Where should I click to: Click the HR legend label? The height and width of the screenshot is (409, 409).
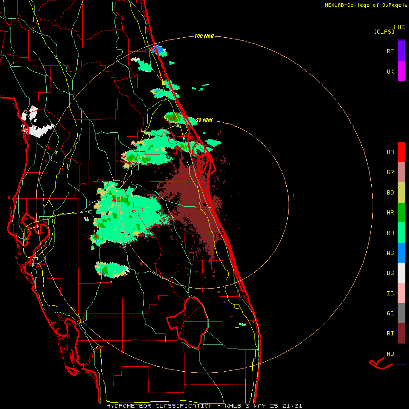pyautogui.click(x=390, y=213)
